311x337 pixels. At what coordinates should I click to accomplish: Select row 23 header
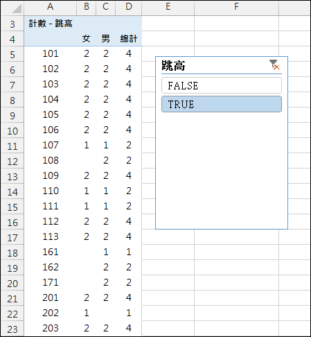pyautogui.click(x=12, y=329)
